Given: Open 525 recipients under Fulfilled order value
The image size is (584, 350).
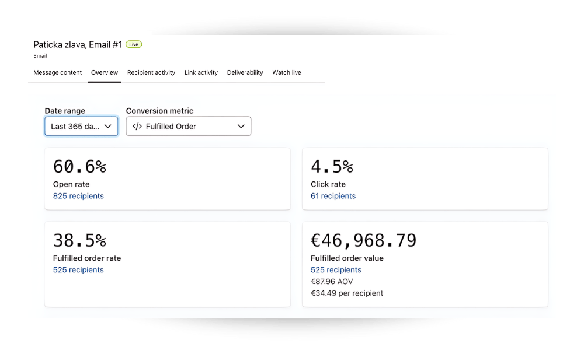Looking at the screenshot, I should click(336, 270).
